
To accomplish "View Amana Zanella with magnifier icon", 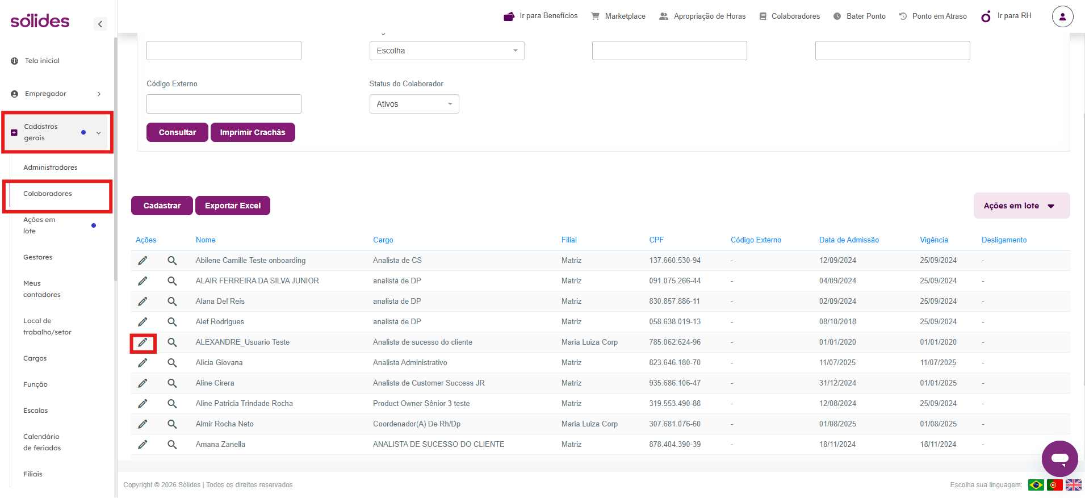I will coord(172,445).
